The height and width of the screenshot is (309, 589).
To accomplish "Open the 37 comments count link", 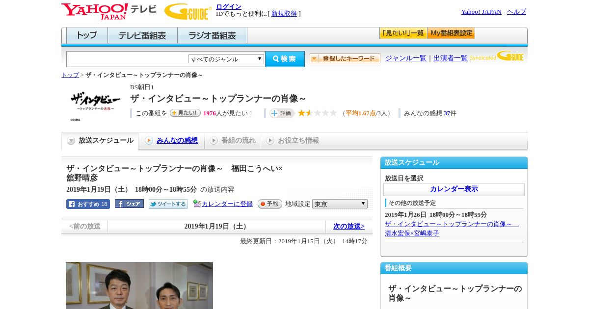I will point(447,113).
